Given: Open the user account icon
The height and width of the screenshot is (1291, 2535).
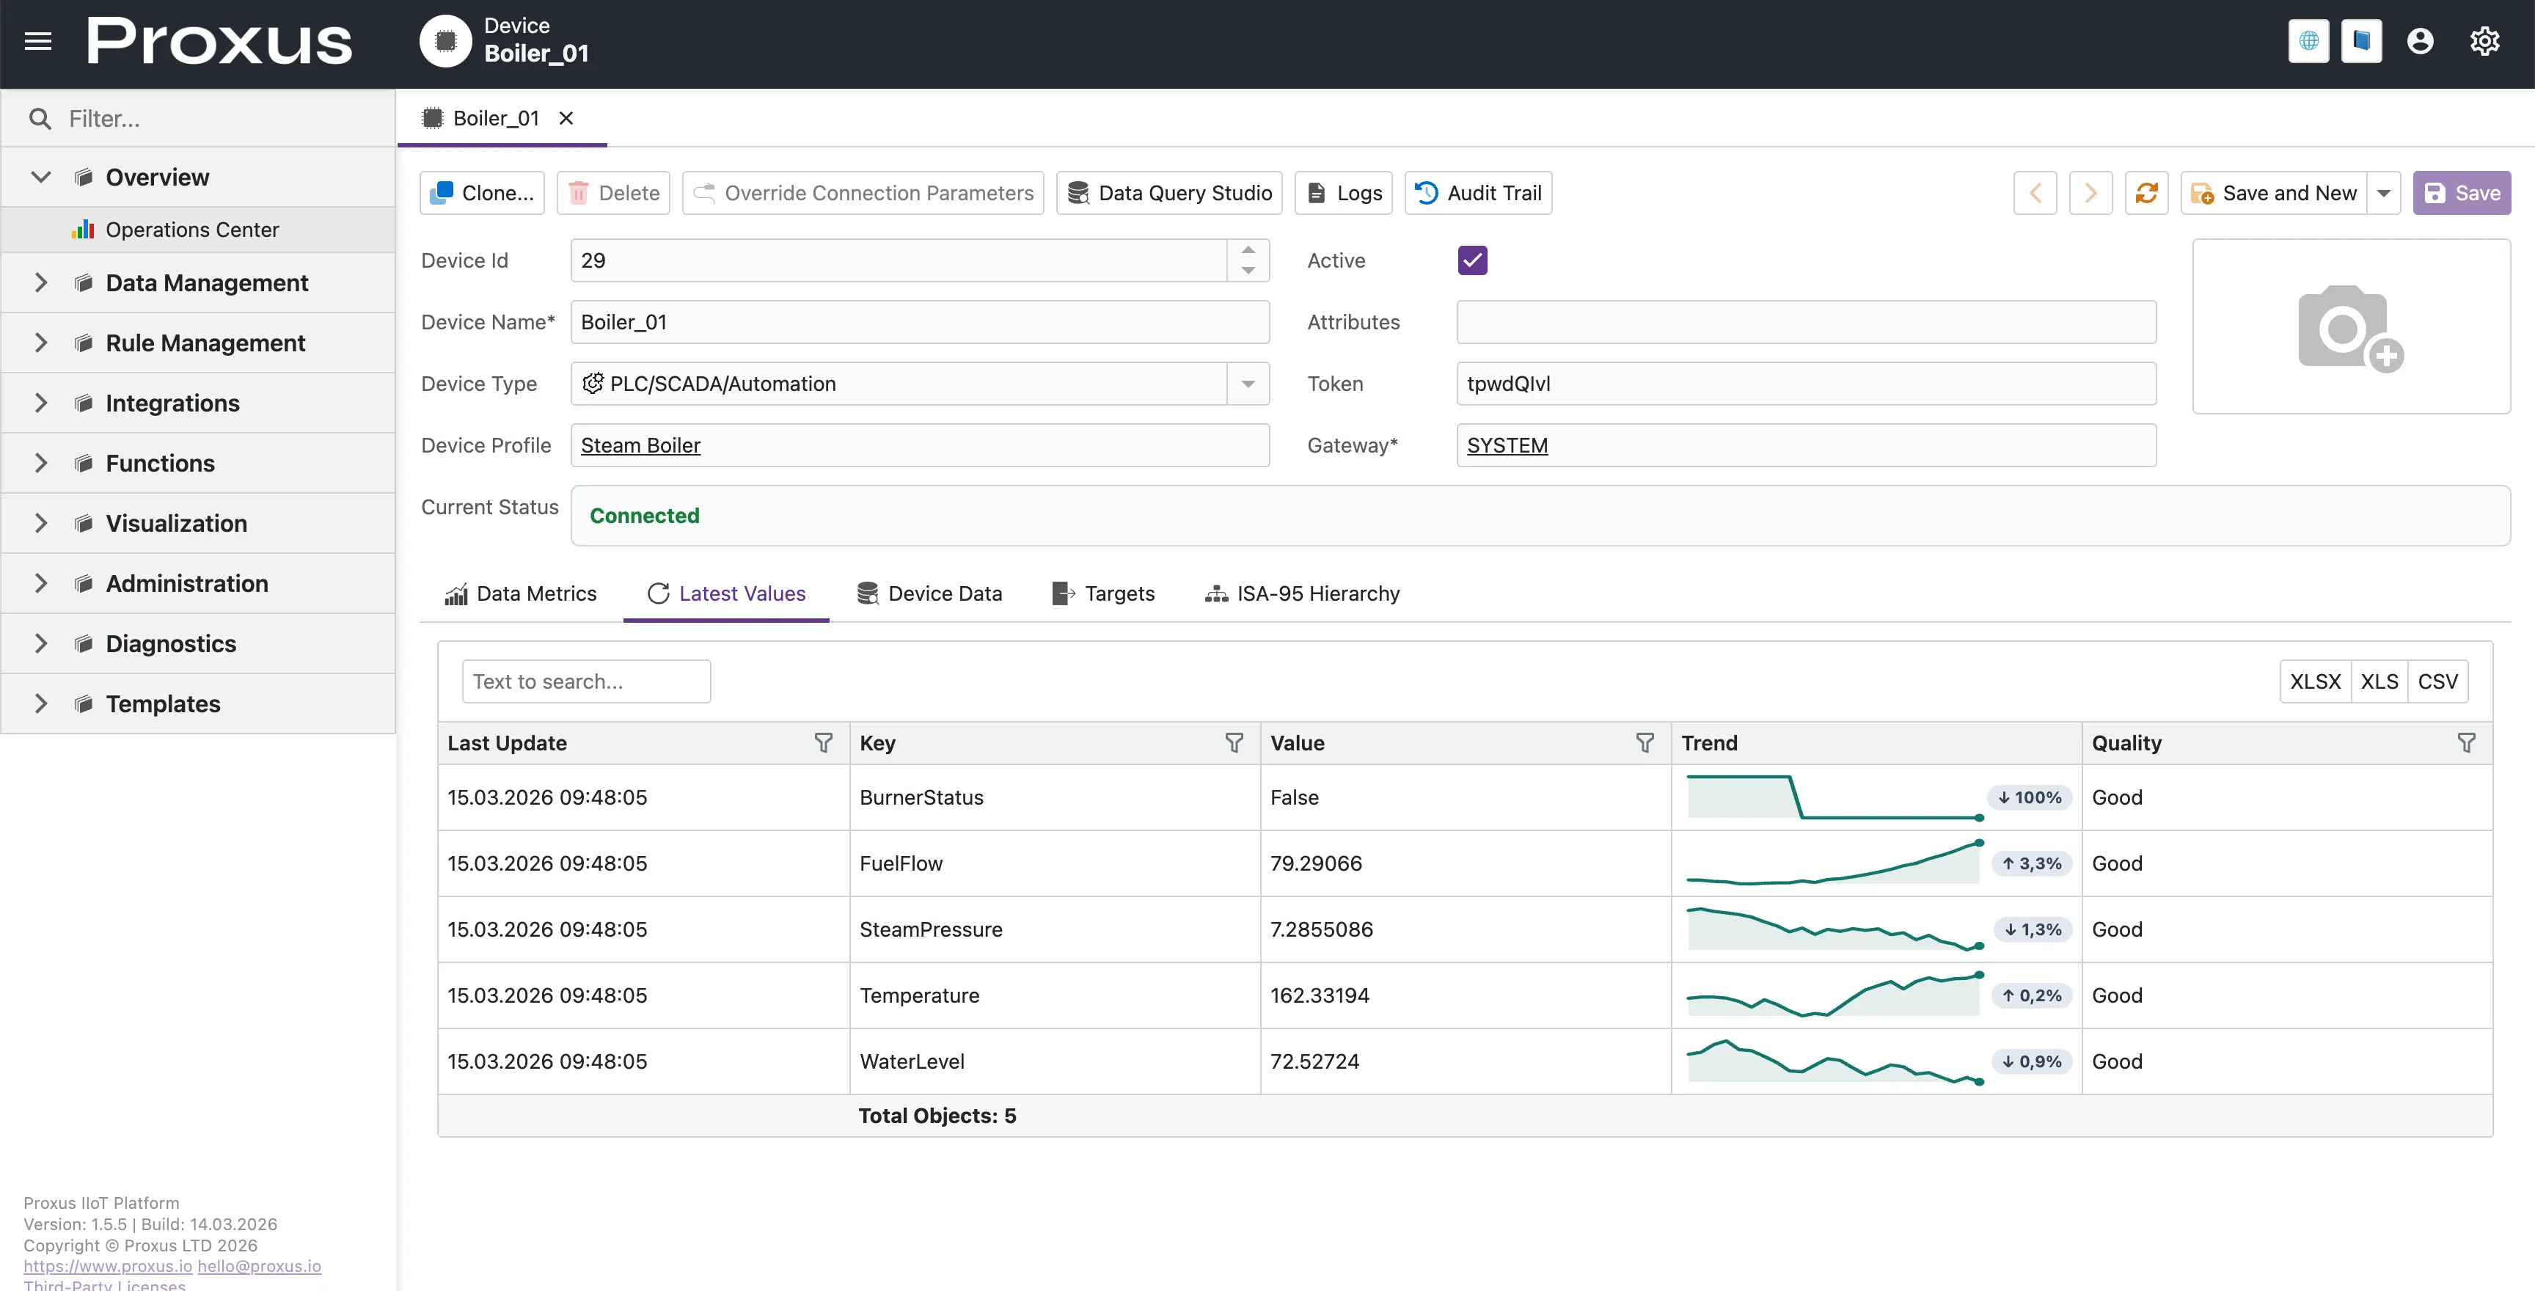Looking at the screenshot, I should [x=2420, y=41].
